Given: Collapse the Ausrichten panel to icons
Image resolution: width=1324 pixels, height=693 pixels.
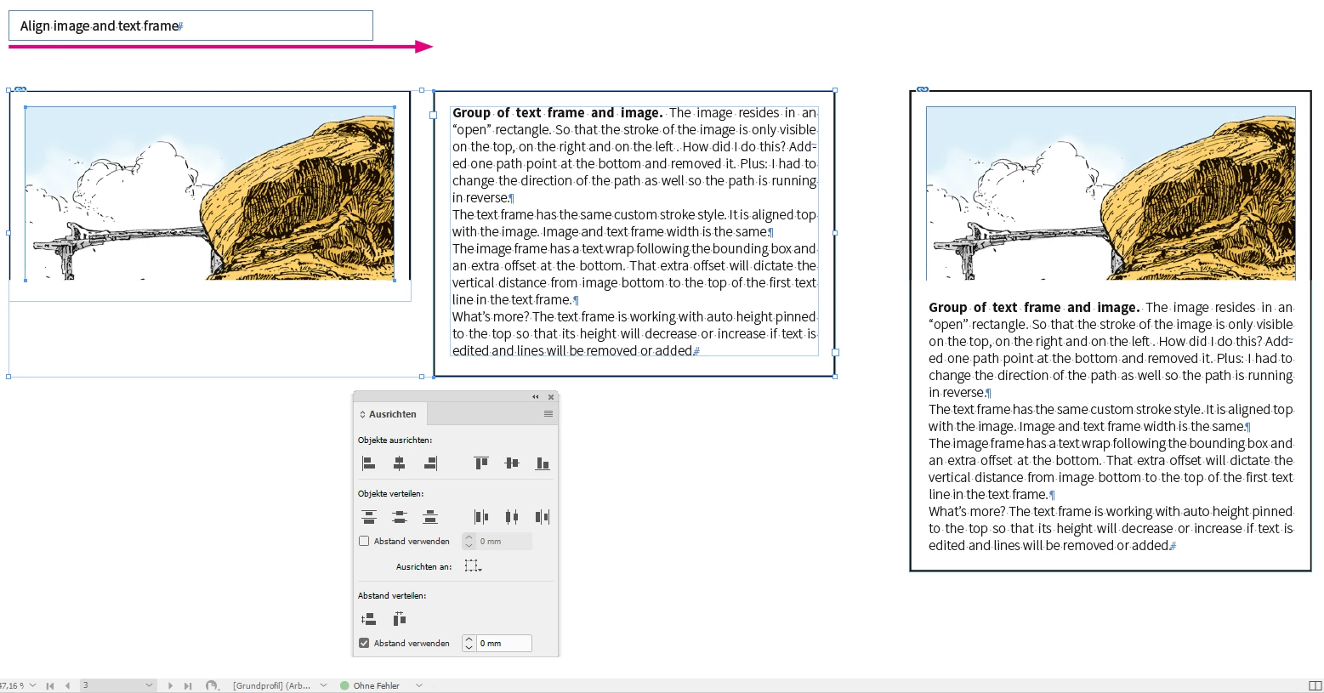Looking at the screenshot, I should click(536, 397).
